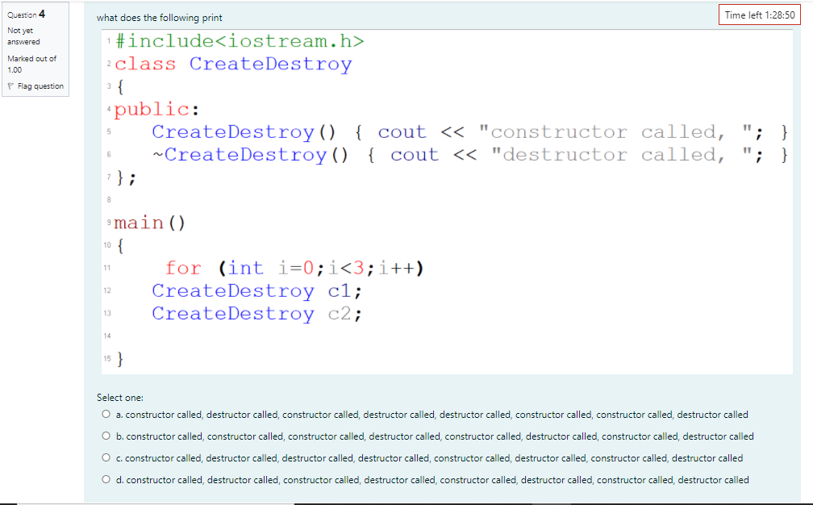Click the class CreateDestroy code line
Image resolution: width=813 pixels, height=505 pixels.
(233, 64)
